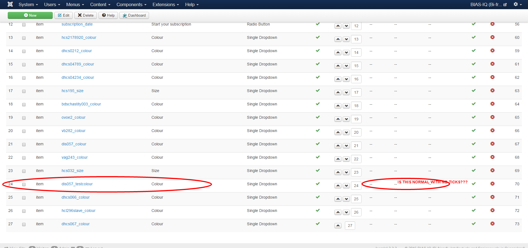Click right-side green tick for subscription_date

[x=474, y=24]
